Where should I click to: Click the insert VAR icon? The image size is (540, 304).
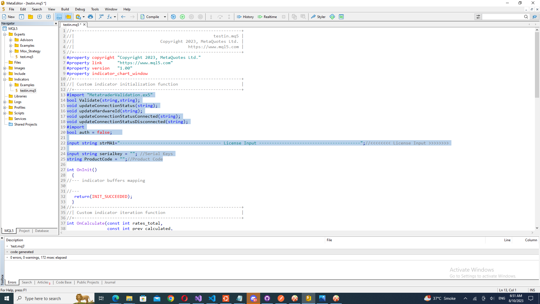(101, 17)
